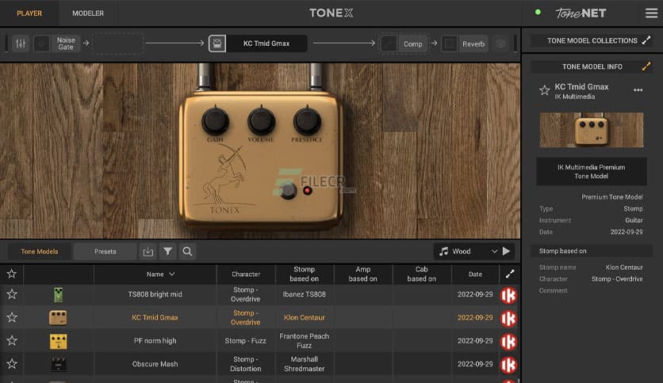Sort by Amp based on column
This screenshot has height=383, width=663.
[x=362, y=274]
